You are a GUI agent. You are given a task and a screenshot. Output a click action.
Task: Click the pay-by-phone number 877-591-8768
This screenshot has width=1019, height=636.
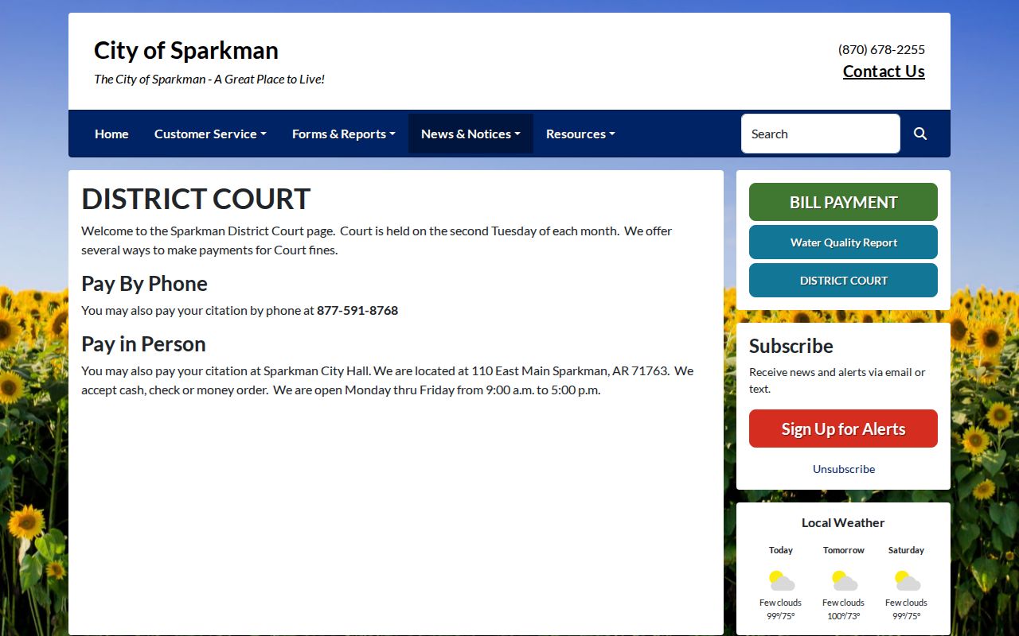357,310
